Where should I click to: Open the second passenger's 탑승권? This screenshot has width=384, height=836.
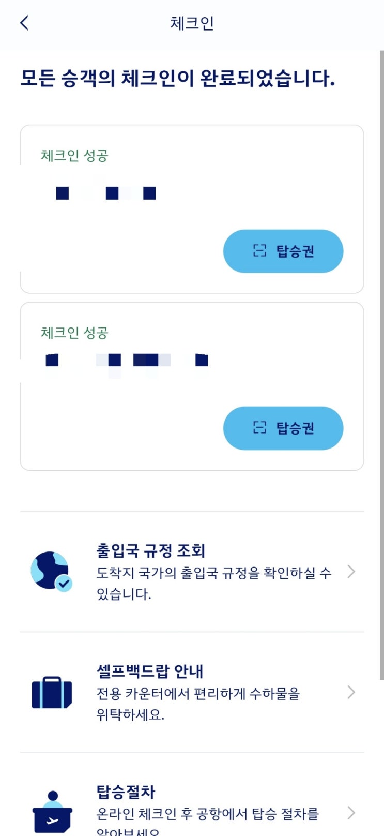tap(283, 428)
